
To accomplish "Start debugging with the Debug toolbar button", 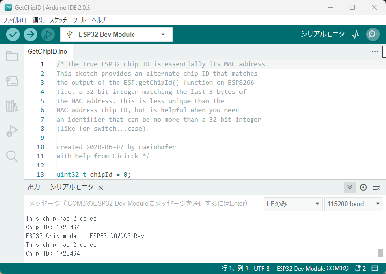I will pos(48,34).
